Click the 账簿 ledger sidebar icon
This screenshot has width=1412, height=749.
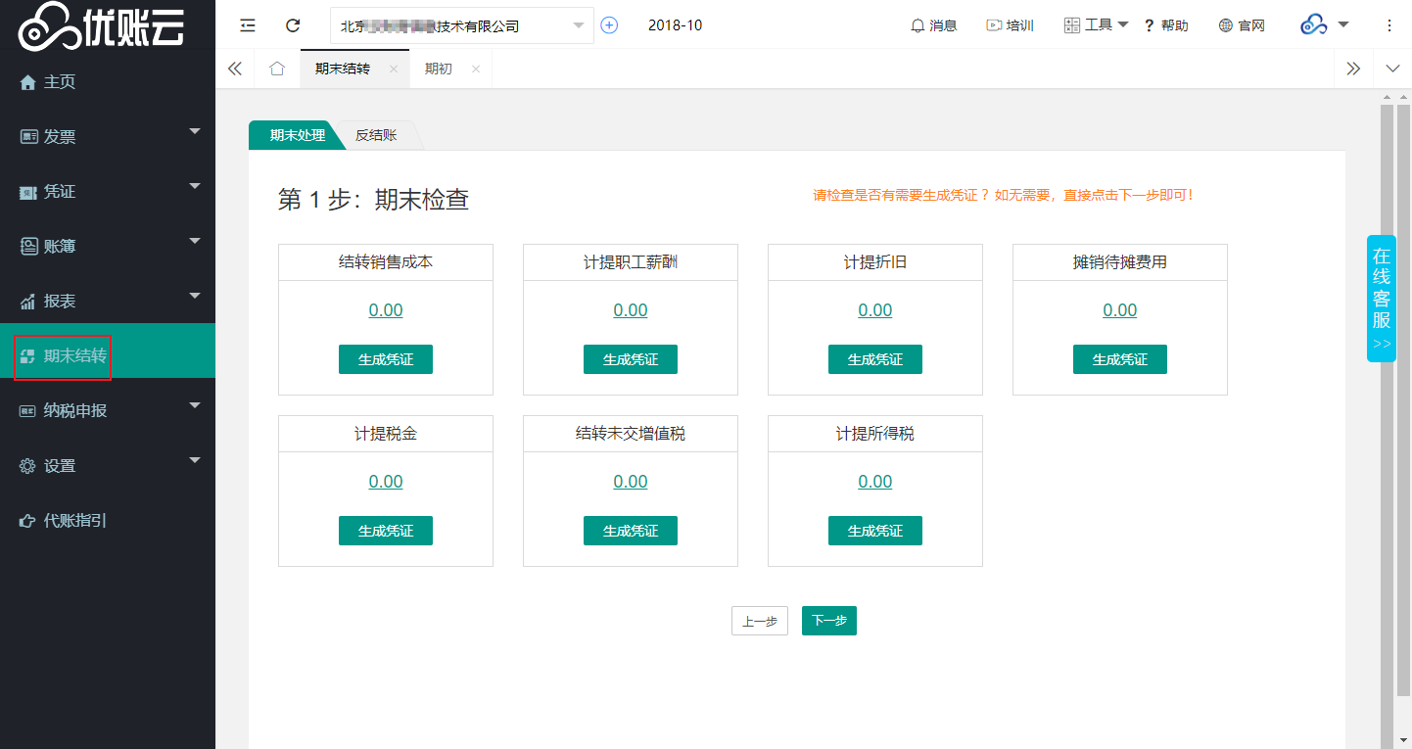[x=28, y=247]
